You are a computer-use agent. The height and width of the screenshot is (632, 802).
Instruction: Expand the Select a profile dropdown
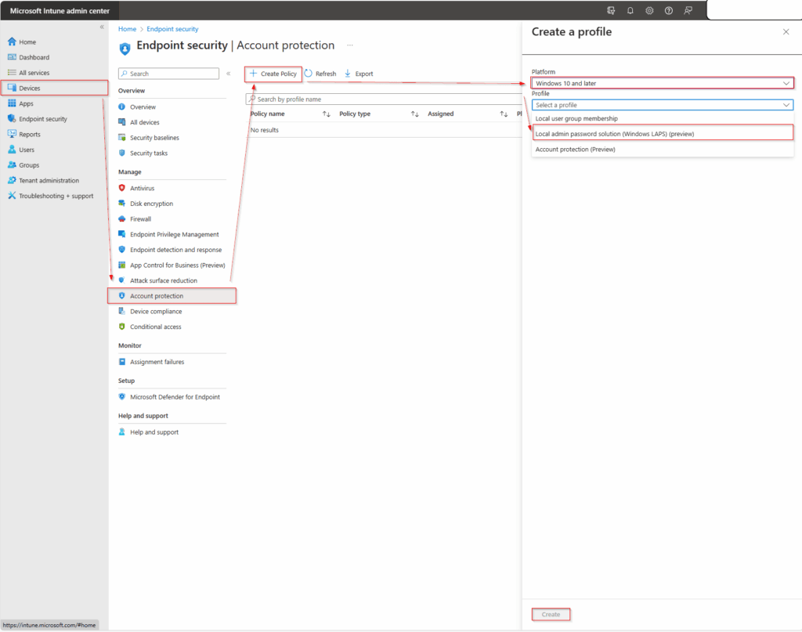(x=662, y=104)
